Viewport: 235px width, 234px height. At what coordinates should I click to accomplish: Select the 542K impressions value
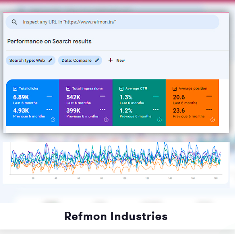click(x=73, y=97)
